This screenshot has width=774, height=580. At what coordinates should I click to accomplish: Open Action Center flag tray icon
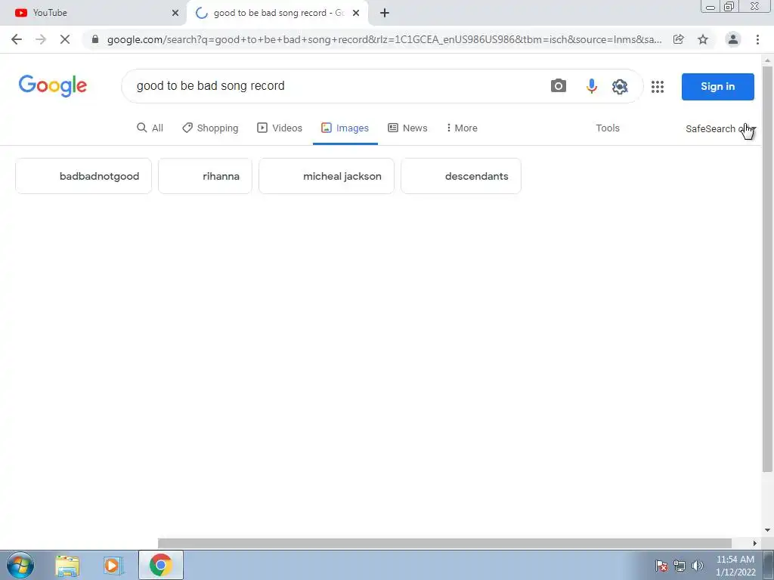661,566
